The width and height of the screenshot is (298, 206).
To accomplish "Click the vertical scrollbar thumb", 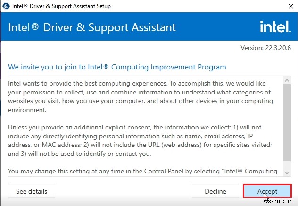I will 287,123.
